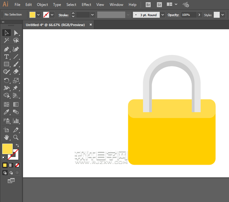Pick the Type tool

(x=6, y=57)
